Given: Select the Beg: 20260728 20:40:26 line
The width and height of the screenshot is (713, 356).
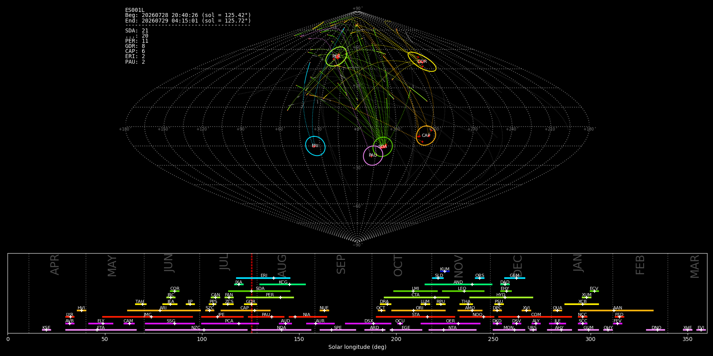Looking at the screenshot, I should point(188,15).
